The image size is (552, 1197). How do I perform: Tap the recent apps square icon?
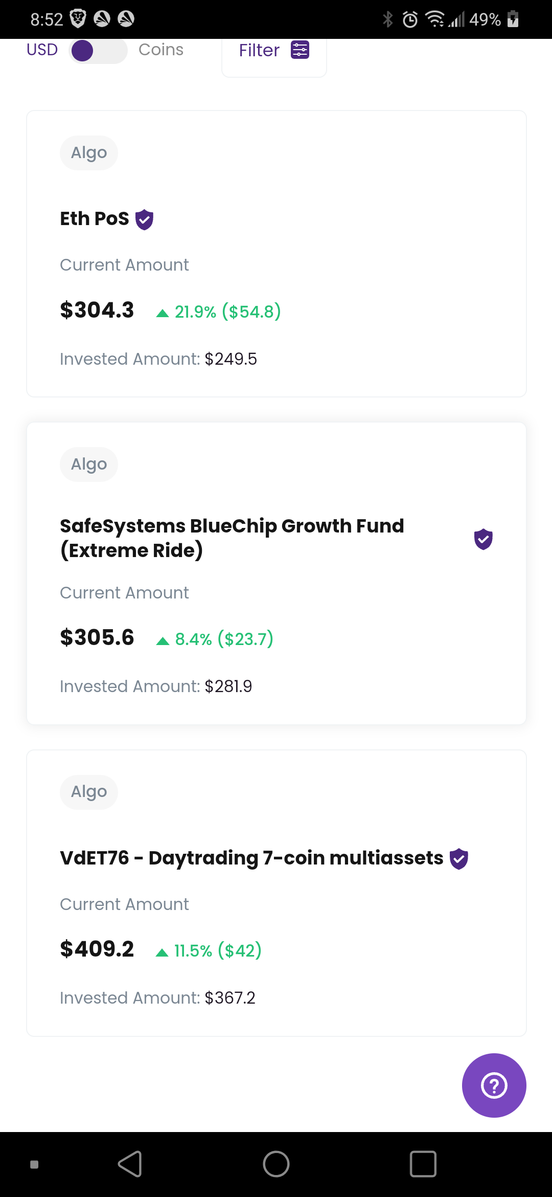pos(423,1164)
